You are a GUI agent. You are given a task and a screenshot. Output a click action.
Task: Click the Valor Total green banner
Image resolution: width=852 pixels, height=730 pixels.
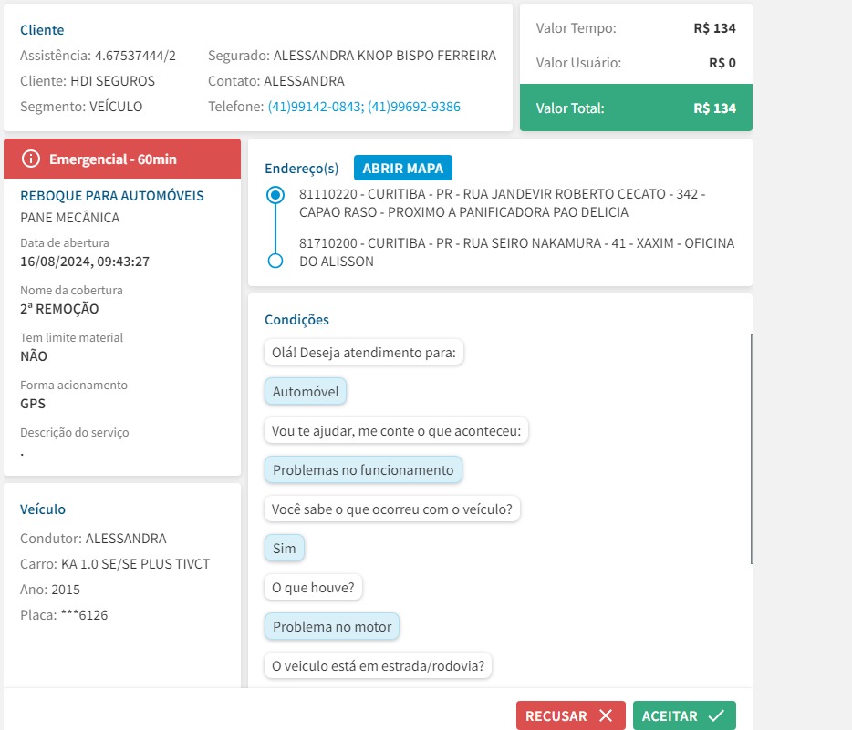[636, 108]
